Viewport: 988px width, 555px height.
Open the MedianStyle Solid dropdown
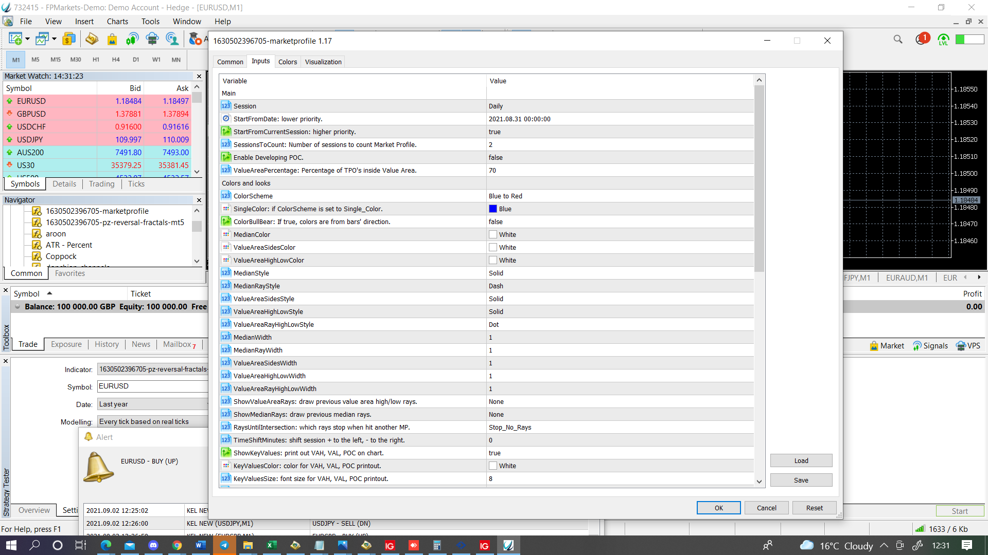point(620,273)
